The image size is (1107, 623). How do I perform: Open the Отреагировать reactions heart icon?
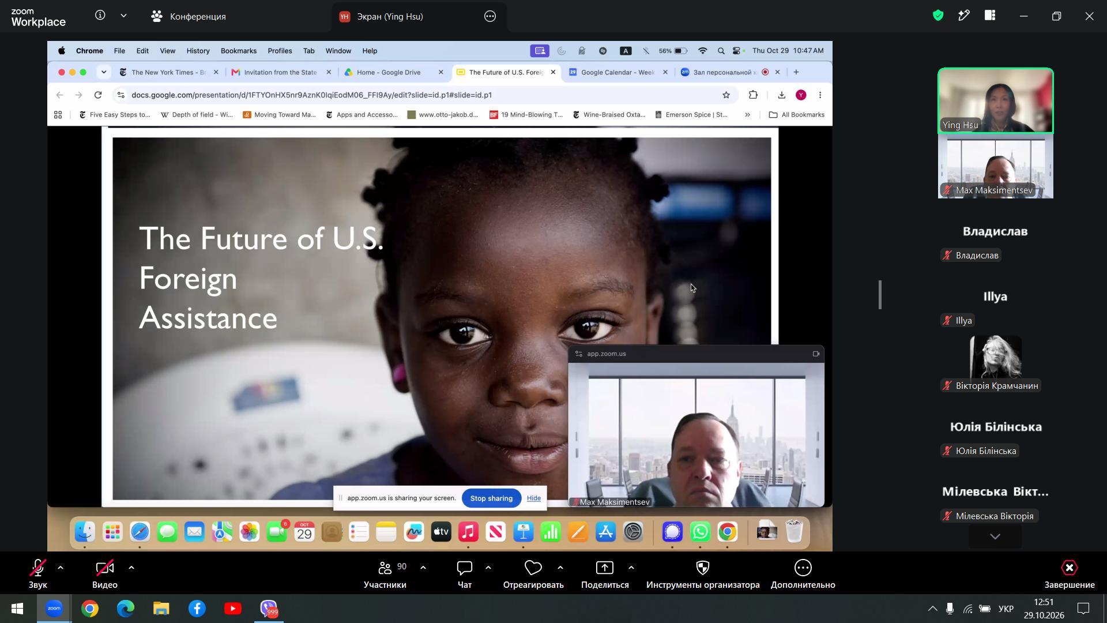coord(533,568)
